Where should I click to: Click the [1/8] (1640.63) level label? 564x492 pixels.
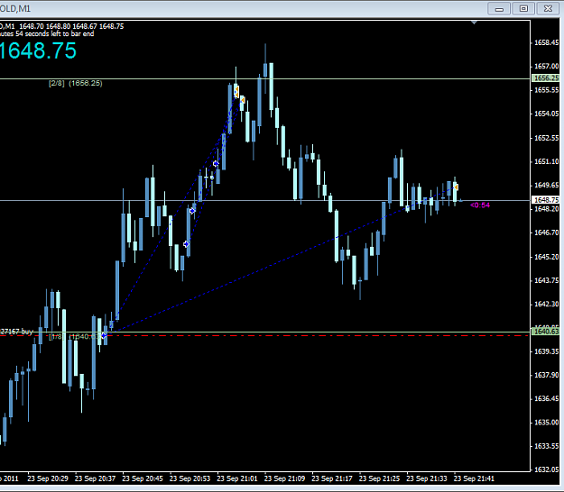(75, 336)
